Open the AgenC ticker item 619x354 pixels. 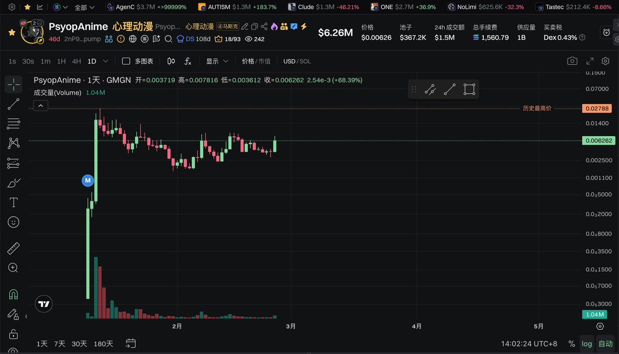click(146, 7)
